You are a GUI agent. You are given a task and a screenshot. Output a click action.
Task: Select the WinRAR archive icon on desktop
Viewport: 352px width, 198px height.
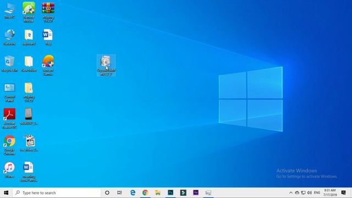[x=48, y=12]
